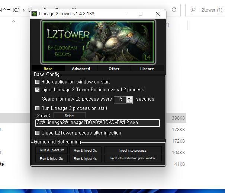Uncheck Inject Lineage 2 Tower Bot into every L2 process
225x193 pixels.
37,90
